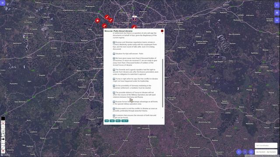Select the outlined location marker tool
The image size is (280, 157).
(x=3, y=123)
